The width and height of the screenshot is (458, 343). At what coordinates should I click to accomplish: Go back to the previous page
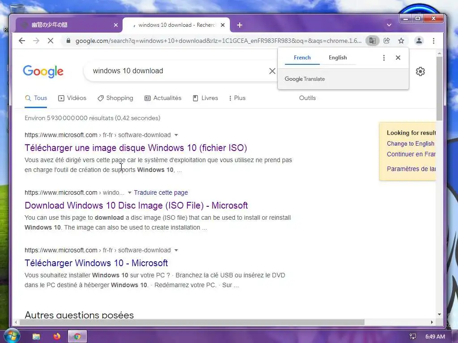tap(22, 41)
